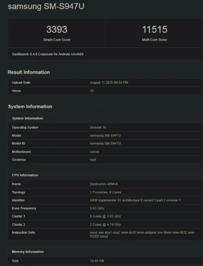Select the August 11 2025 upload date value
Screen dimensions: 203x266
pos(109,83)
